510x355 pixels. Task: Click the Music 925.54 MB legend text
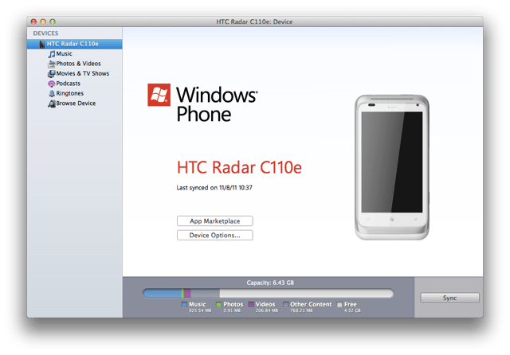coord(200,307)
